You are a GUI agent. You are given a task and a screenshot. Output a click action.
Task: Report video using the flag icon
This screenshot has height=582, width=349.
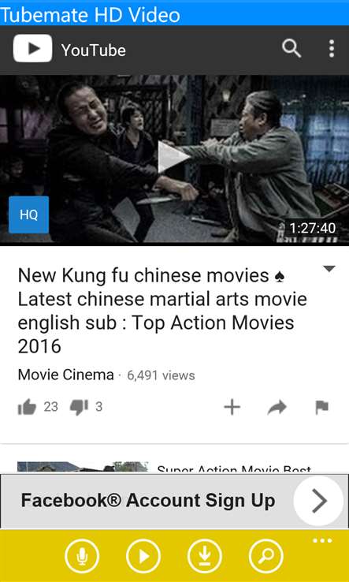[322, 408]
